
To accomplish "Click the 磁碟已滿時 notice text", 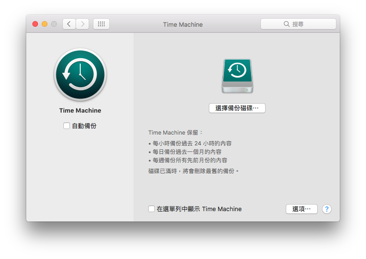I will (x=194, y=171).
